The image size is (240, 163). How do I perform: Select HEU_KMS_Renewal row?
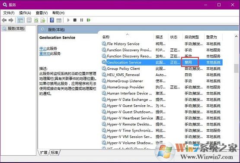[162, 75]
